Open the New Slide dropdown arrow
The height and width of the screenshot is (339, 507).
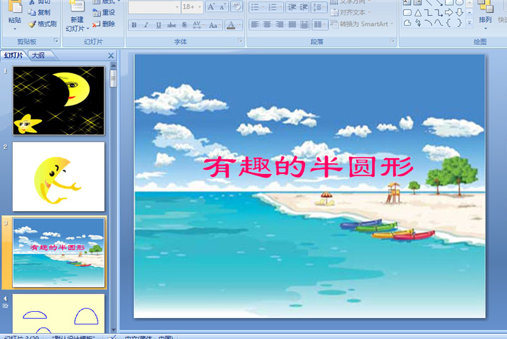coord(87,28)
